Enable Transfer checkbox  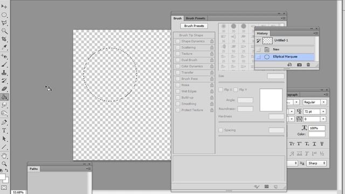click(178, 73)
